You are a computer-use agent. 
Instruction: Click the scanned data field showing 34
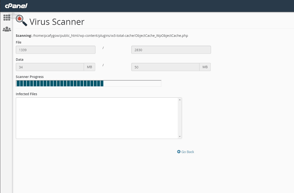50,67
